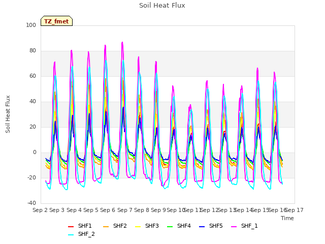Click the green SHF4 legend swatch
This screenshot has width=325, height=244.
click(x=170, y=227)
